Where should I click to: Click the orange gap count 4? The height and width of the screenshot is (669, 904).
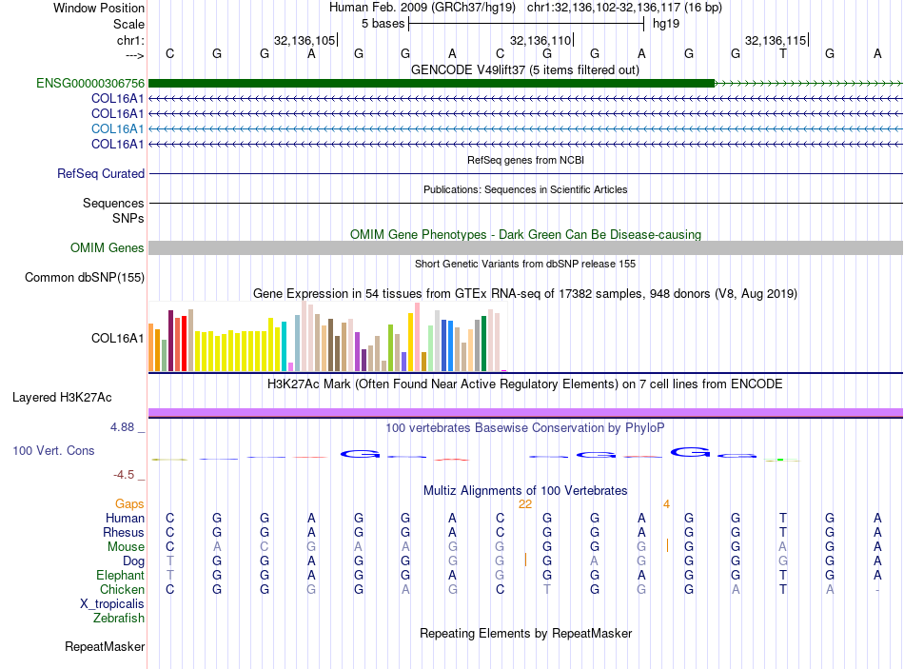click(x=666, y=504)
